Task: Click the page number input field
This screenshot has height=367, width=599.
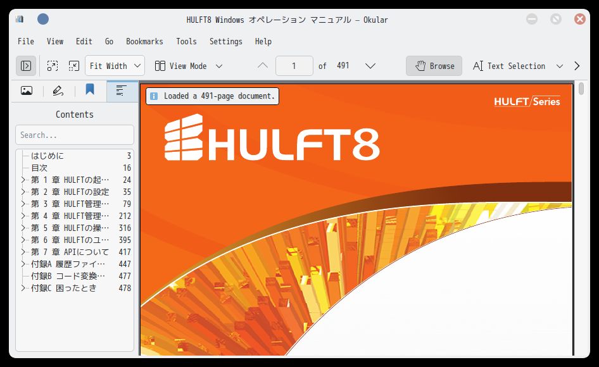Action: [x=294, y=66]
